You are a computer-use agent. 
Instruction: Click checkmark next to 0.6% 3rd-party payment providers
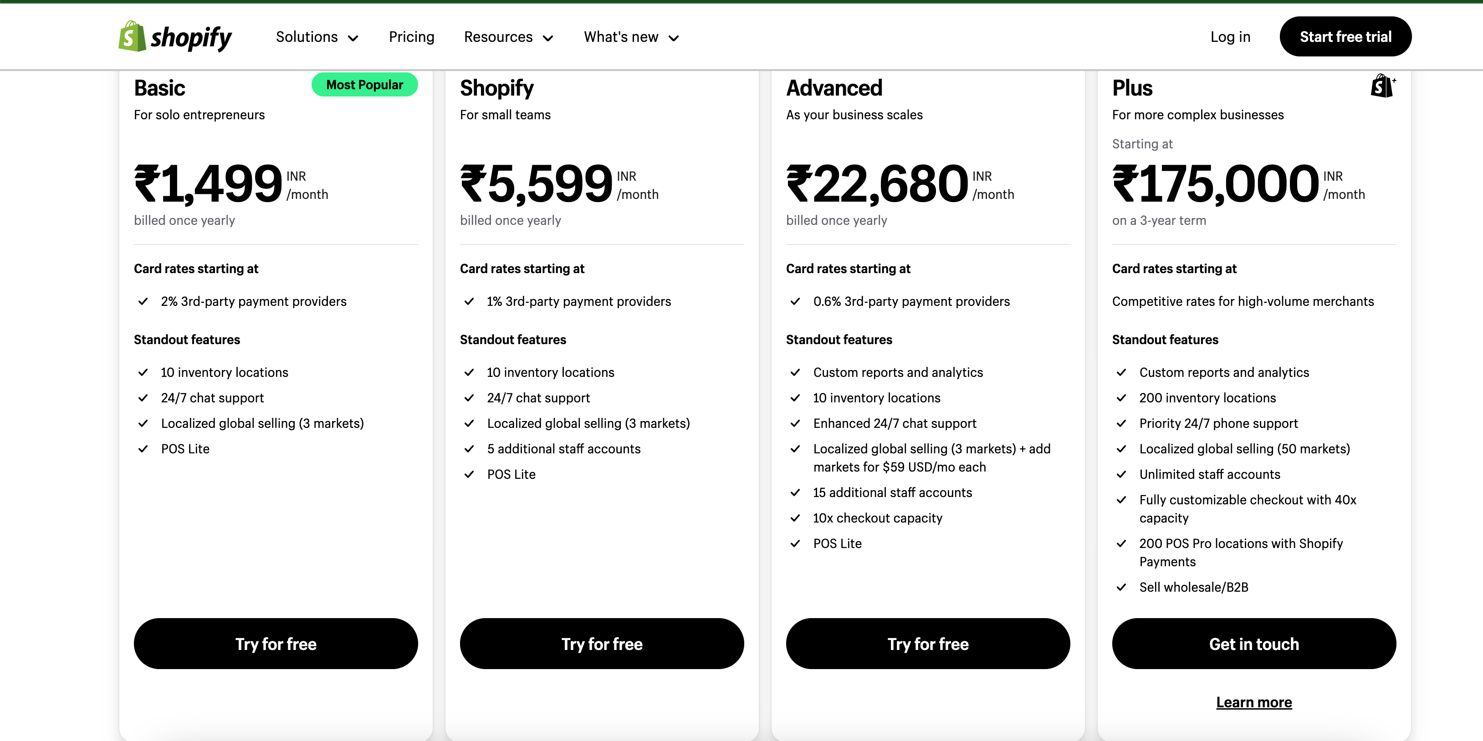795,301
